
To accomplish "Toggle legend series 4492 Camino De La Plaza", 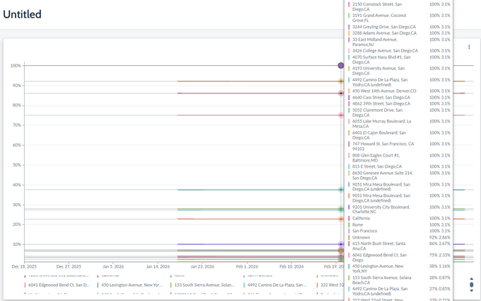I will 275,285.
